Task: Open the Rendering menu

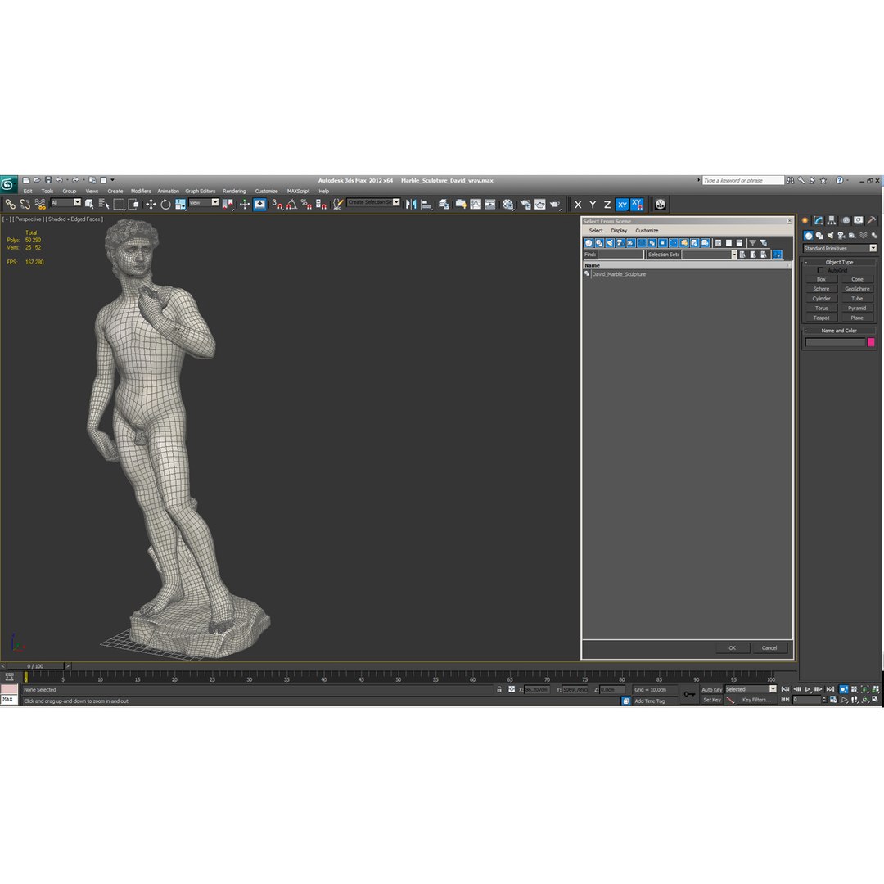Action: click(234, 191)
